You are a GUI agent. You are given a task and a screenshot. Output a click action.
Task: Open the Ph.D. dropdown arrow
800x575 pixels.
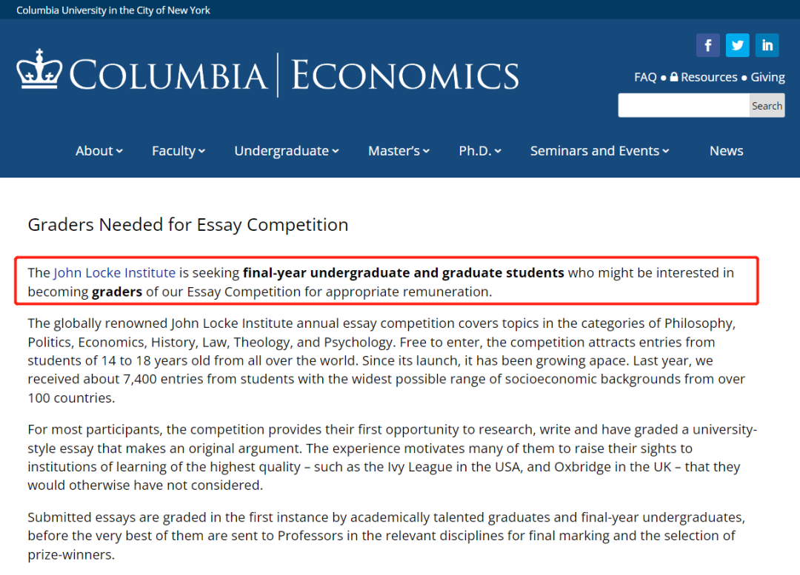click(x=498, y=151)
